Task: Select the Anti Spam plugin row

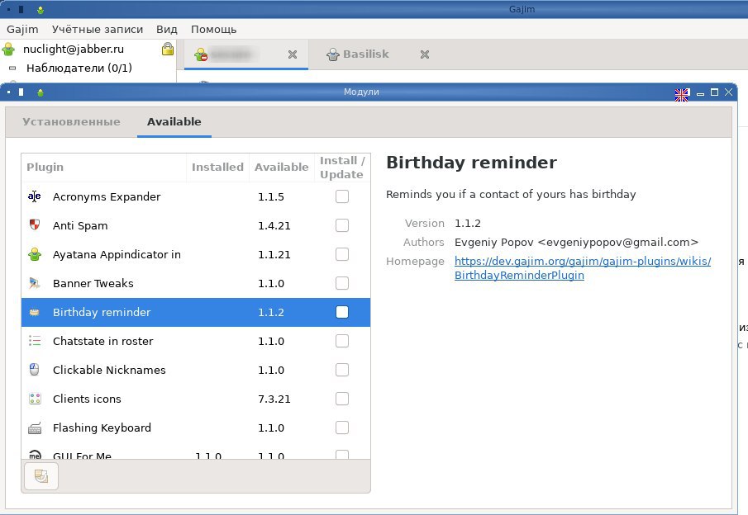Action: point(196,224)
